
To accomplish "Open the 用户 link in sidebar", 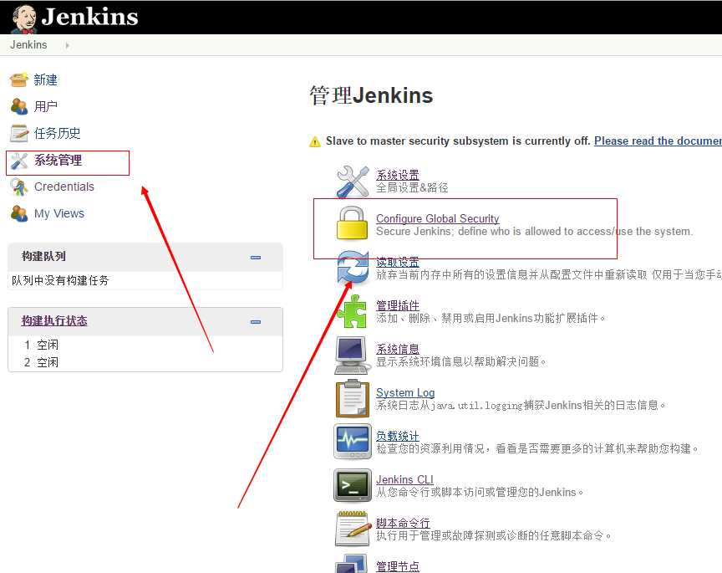I will click(46, 106).
